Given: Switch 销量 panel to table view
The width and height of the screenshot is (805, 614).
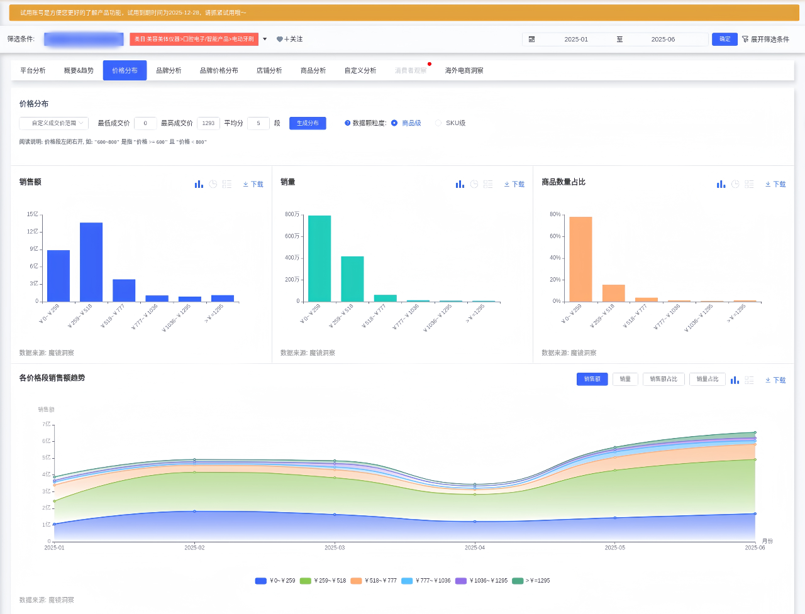Looking at the screenshot, I should (488, 184).
